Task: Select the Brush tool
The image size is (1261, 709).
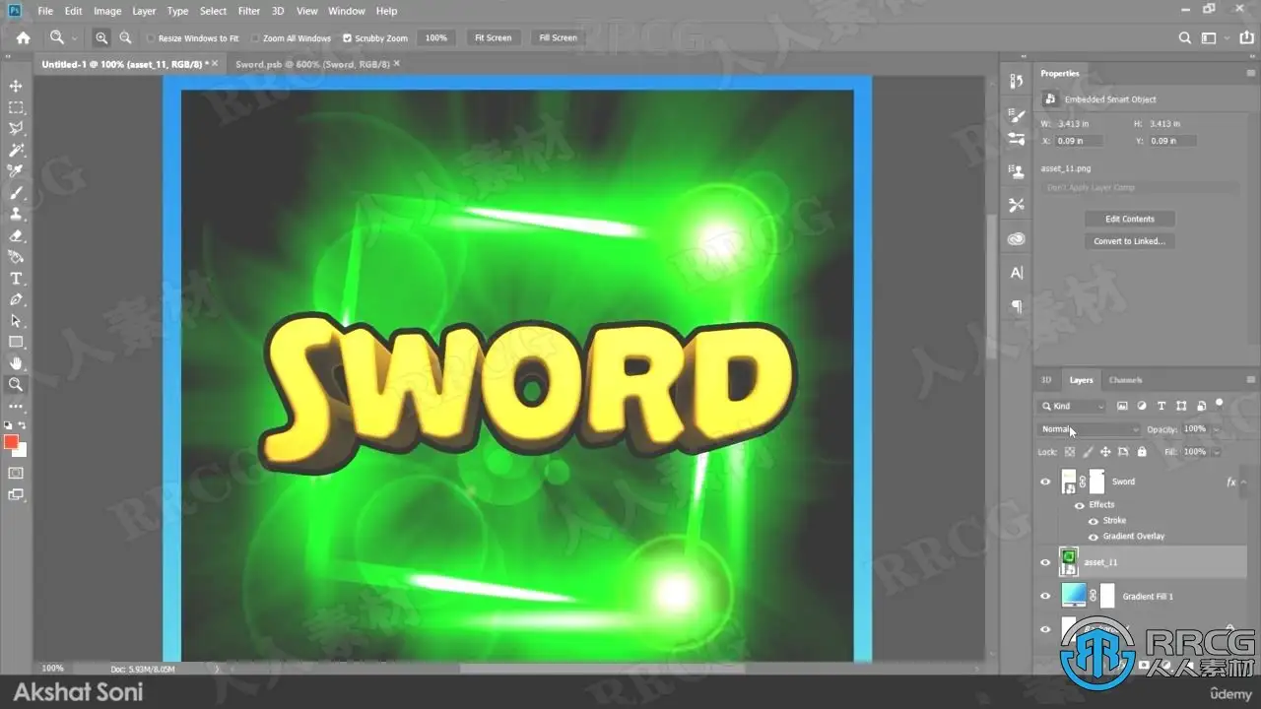Action: coord(16,193)
